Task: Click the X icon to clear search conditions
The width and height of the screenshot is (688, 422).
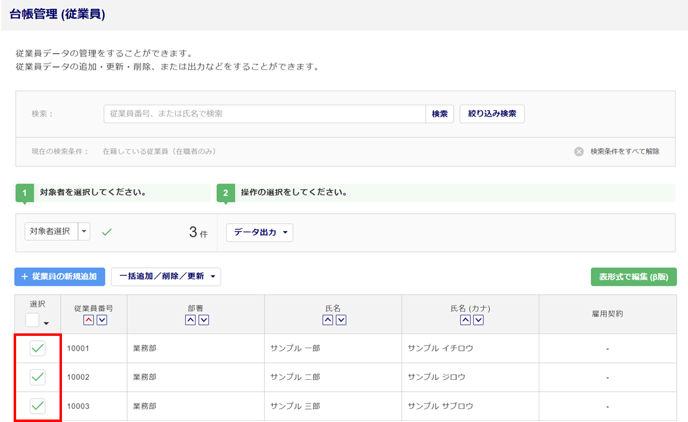Action: [579, 152]
